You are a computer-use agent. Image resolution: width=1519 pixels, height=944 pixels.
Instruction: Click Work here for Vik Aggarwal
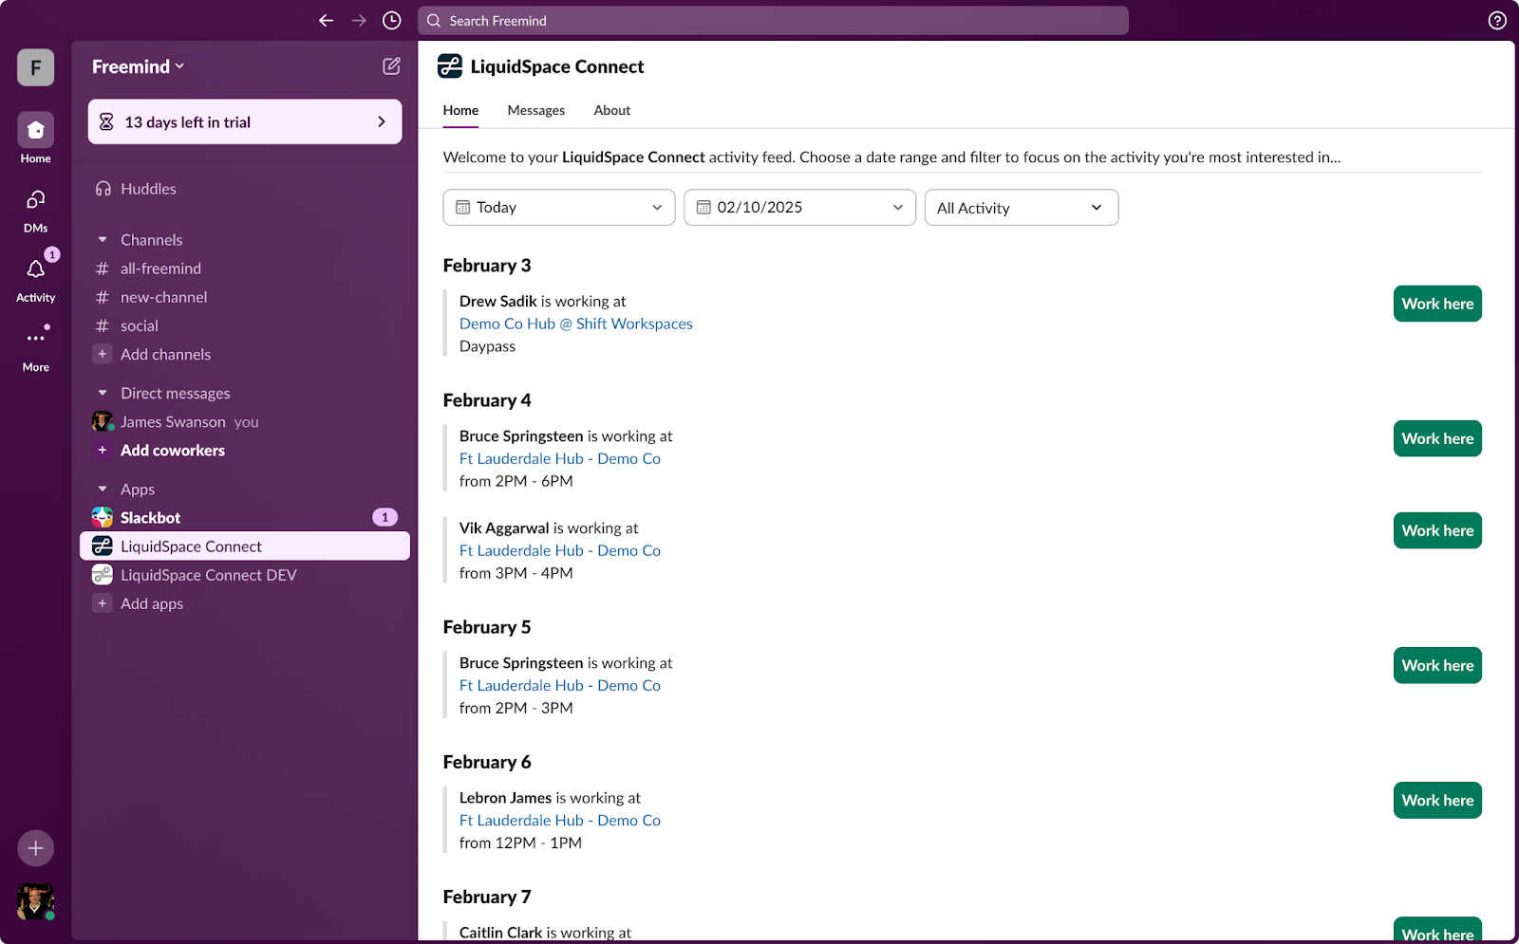pyautogui.click(x=1437, y=530)
